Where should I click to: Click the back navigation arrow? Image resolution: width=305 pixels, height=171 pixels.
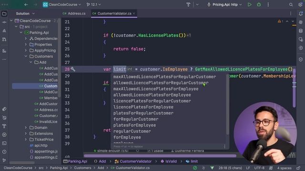(x=26, y=4)
